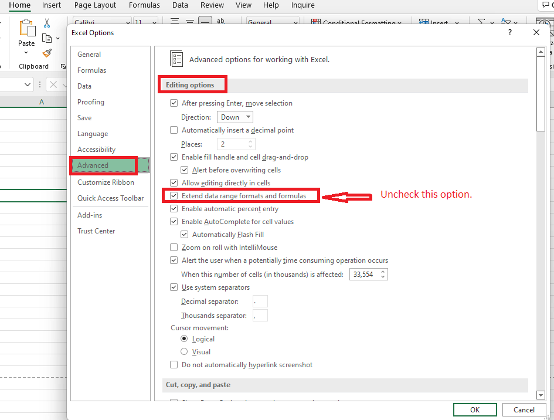Select the Visual cursor movement radio
Image resolution: width=554 pixels, height=420 pixels.
(x=184, y=351)
